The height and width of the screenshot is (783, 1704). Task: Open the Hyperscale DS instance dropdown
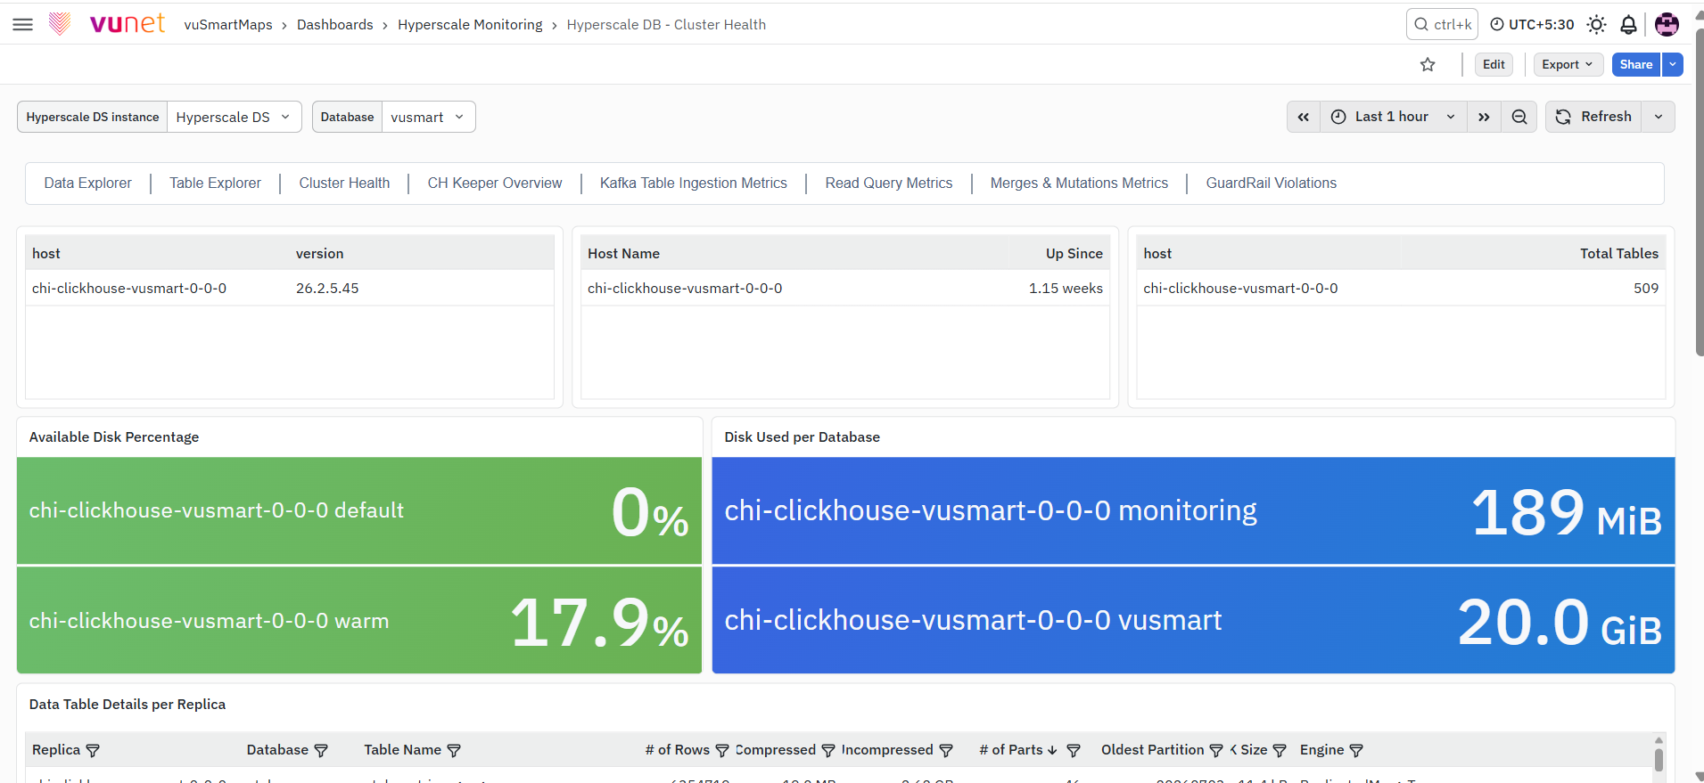(x=234, y=117)
